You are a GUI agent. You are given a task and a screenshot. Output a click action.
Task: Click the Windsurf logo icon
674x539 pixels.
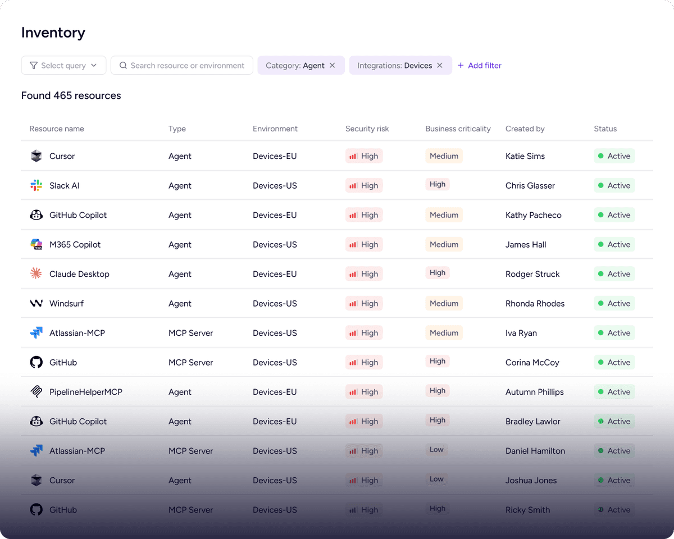[36, 303]
